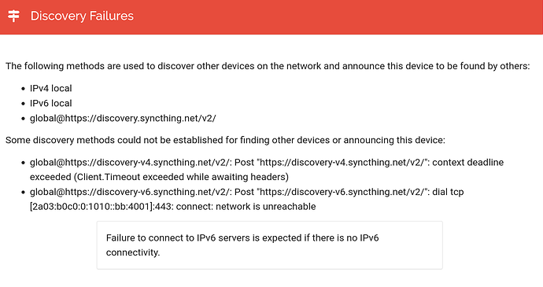Click the signpost icon in the header
This screenshot has width=543, height=287.
[x=14, y=16]
